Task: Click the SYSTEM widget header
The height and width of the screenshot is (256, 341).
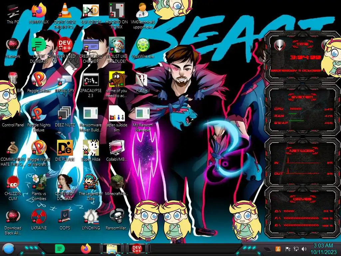Action: [x=302, y=97]
